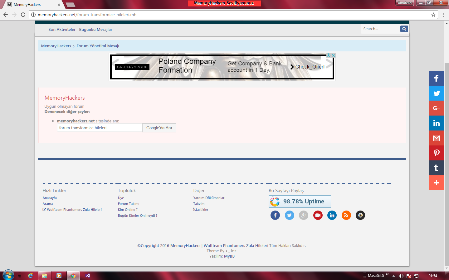View site information icon in address bar
The image size is (449, 280).
(33, 15)
